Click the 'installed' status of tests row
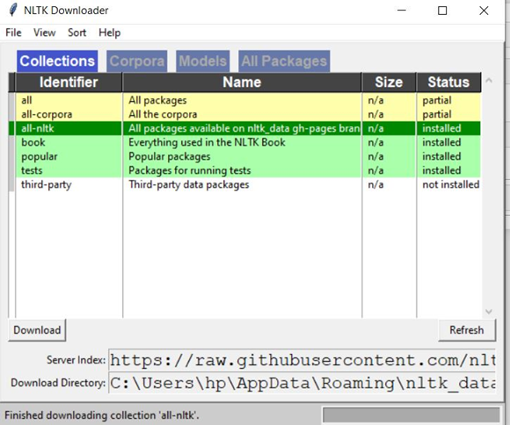The width and height of the screenshot is (510, 425). [441, 170]
